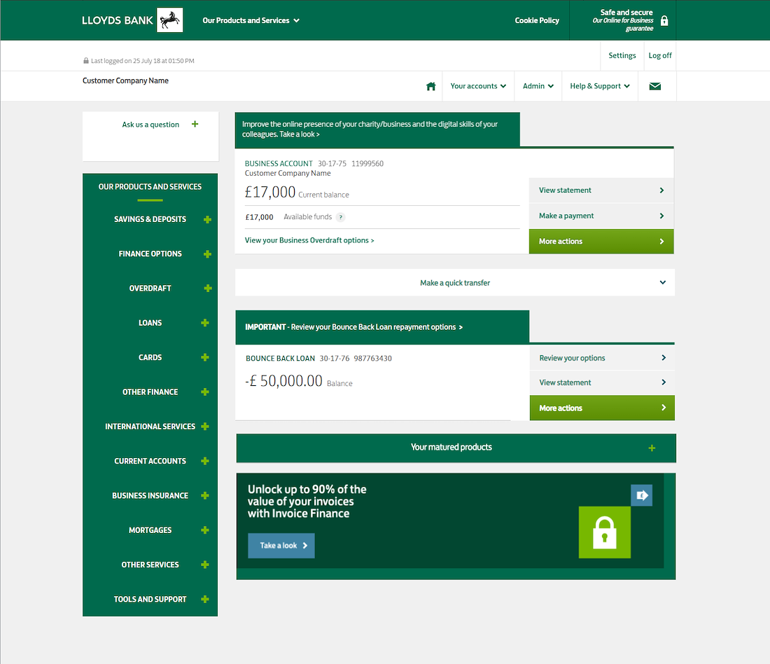The image size is (770, 664).
Task: Click Make a payment
Action: tap(601, 216)
